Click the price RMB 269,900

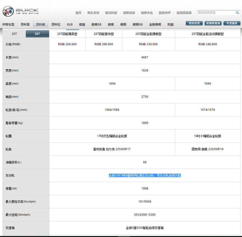(x=67, y=44)
